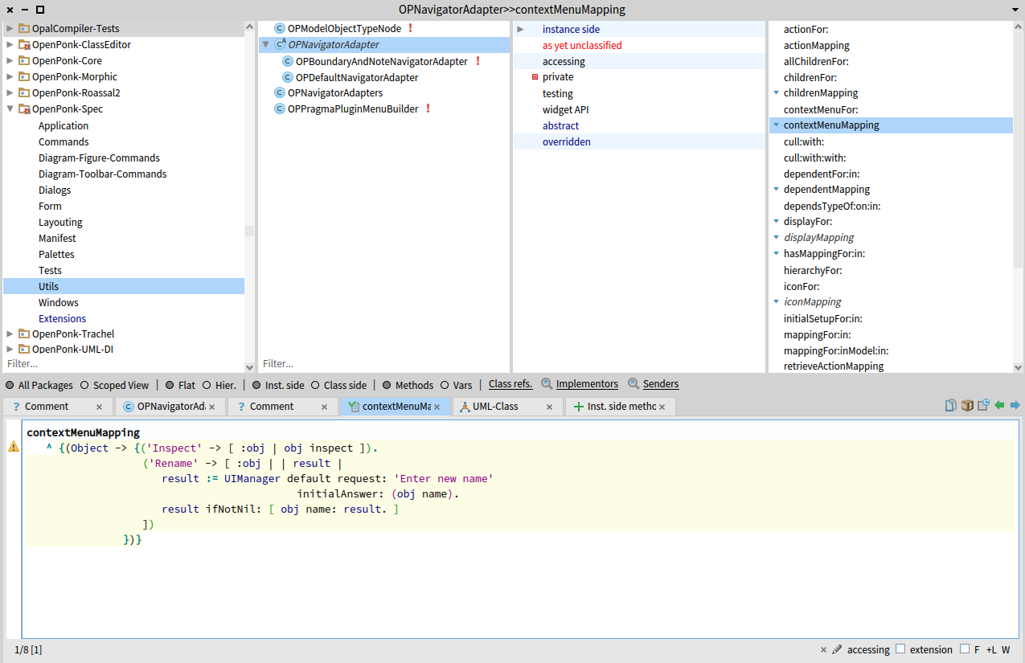Click the OpenPonk-Trachel package icon
Viewport: 1025px width, 663px height.
25,334
